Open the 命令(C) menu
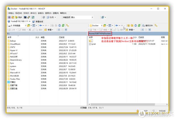Screen dimensions: 175x119 point(33,13)
